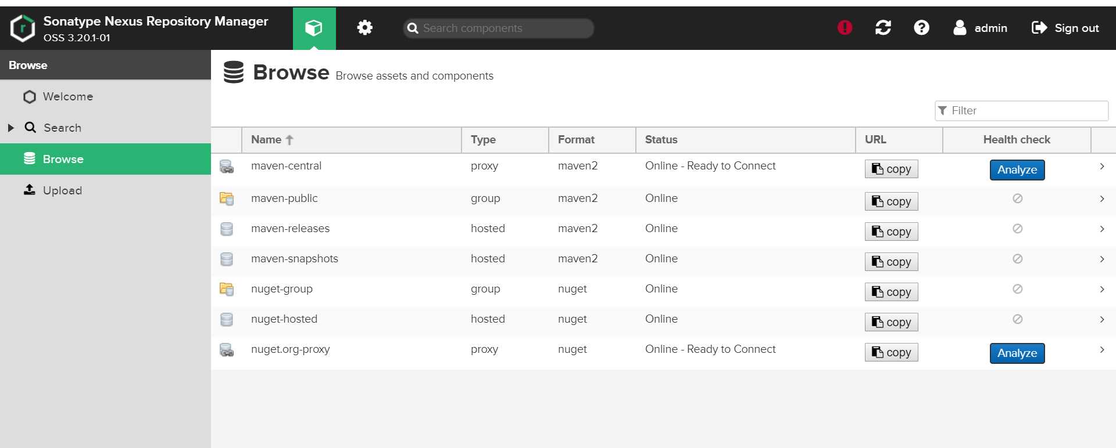This screenshot has width=1116, height=448.
Task: Click the URL column header
Action: [x=899, y=139]
